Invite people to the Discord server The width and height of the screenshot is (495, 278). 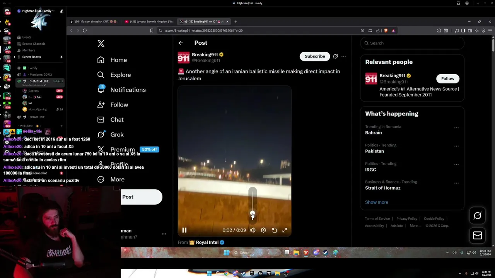tap(61, 11)
